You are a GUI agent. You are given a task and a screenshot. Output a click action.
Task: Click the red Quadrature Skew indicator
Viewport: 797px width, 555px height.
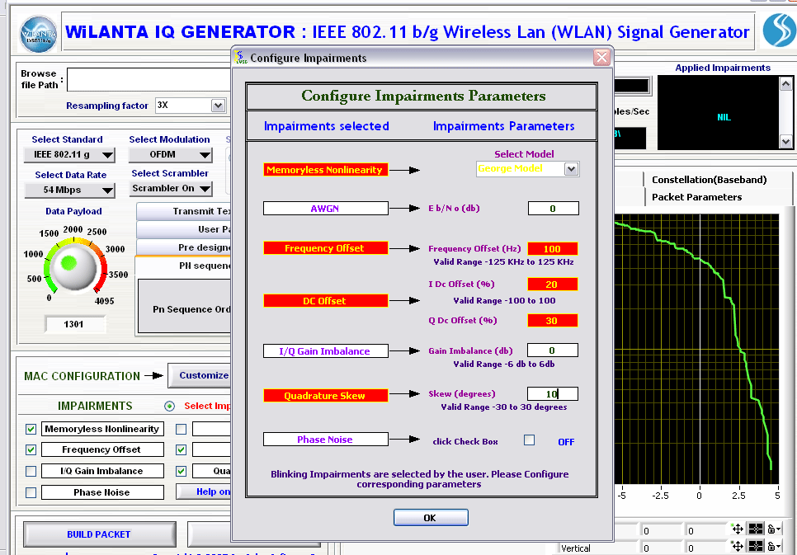click(x=325, y=396)
